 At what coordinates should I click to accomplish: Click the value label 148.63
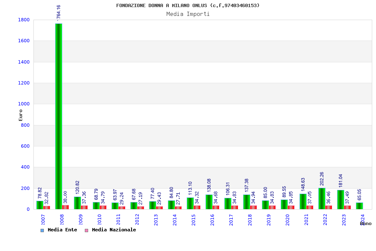click(303, 184)
